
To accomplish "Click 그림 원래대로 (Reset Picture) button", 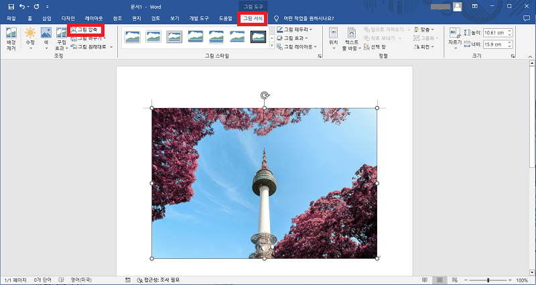I will pos(89,46).
